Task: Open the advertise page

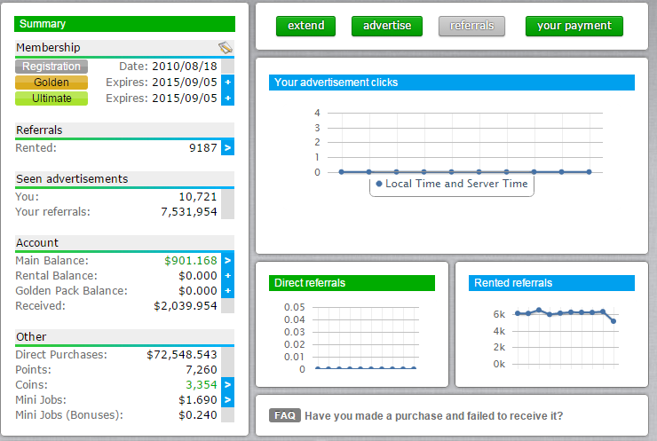Action: [387, 26]
